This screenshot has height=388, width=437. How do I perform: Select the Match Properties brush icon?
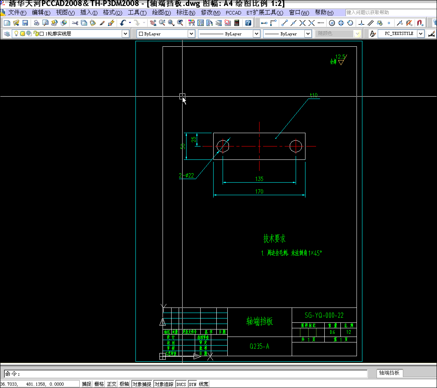(x=102, y=23)
